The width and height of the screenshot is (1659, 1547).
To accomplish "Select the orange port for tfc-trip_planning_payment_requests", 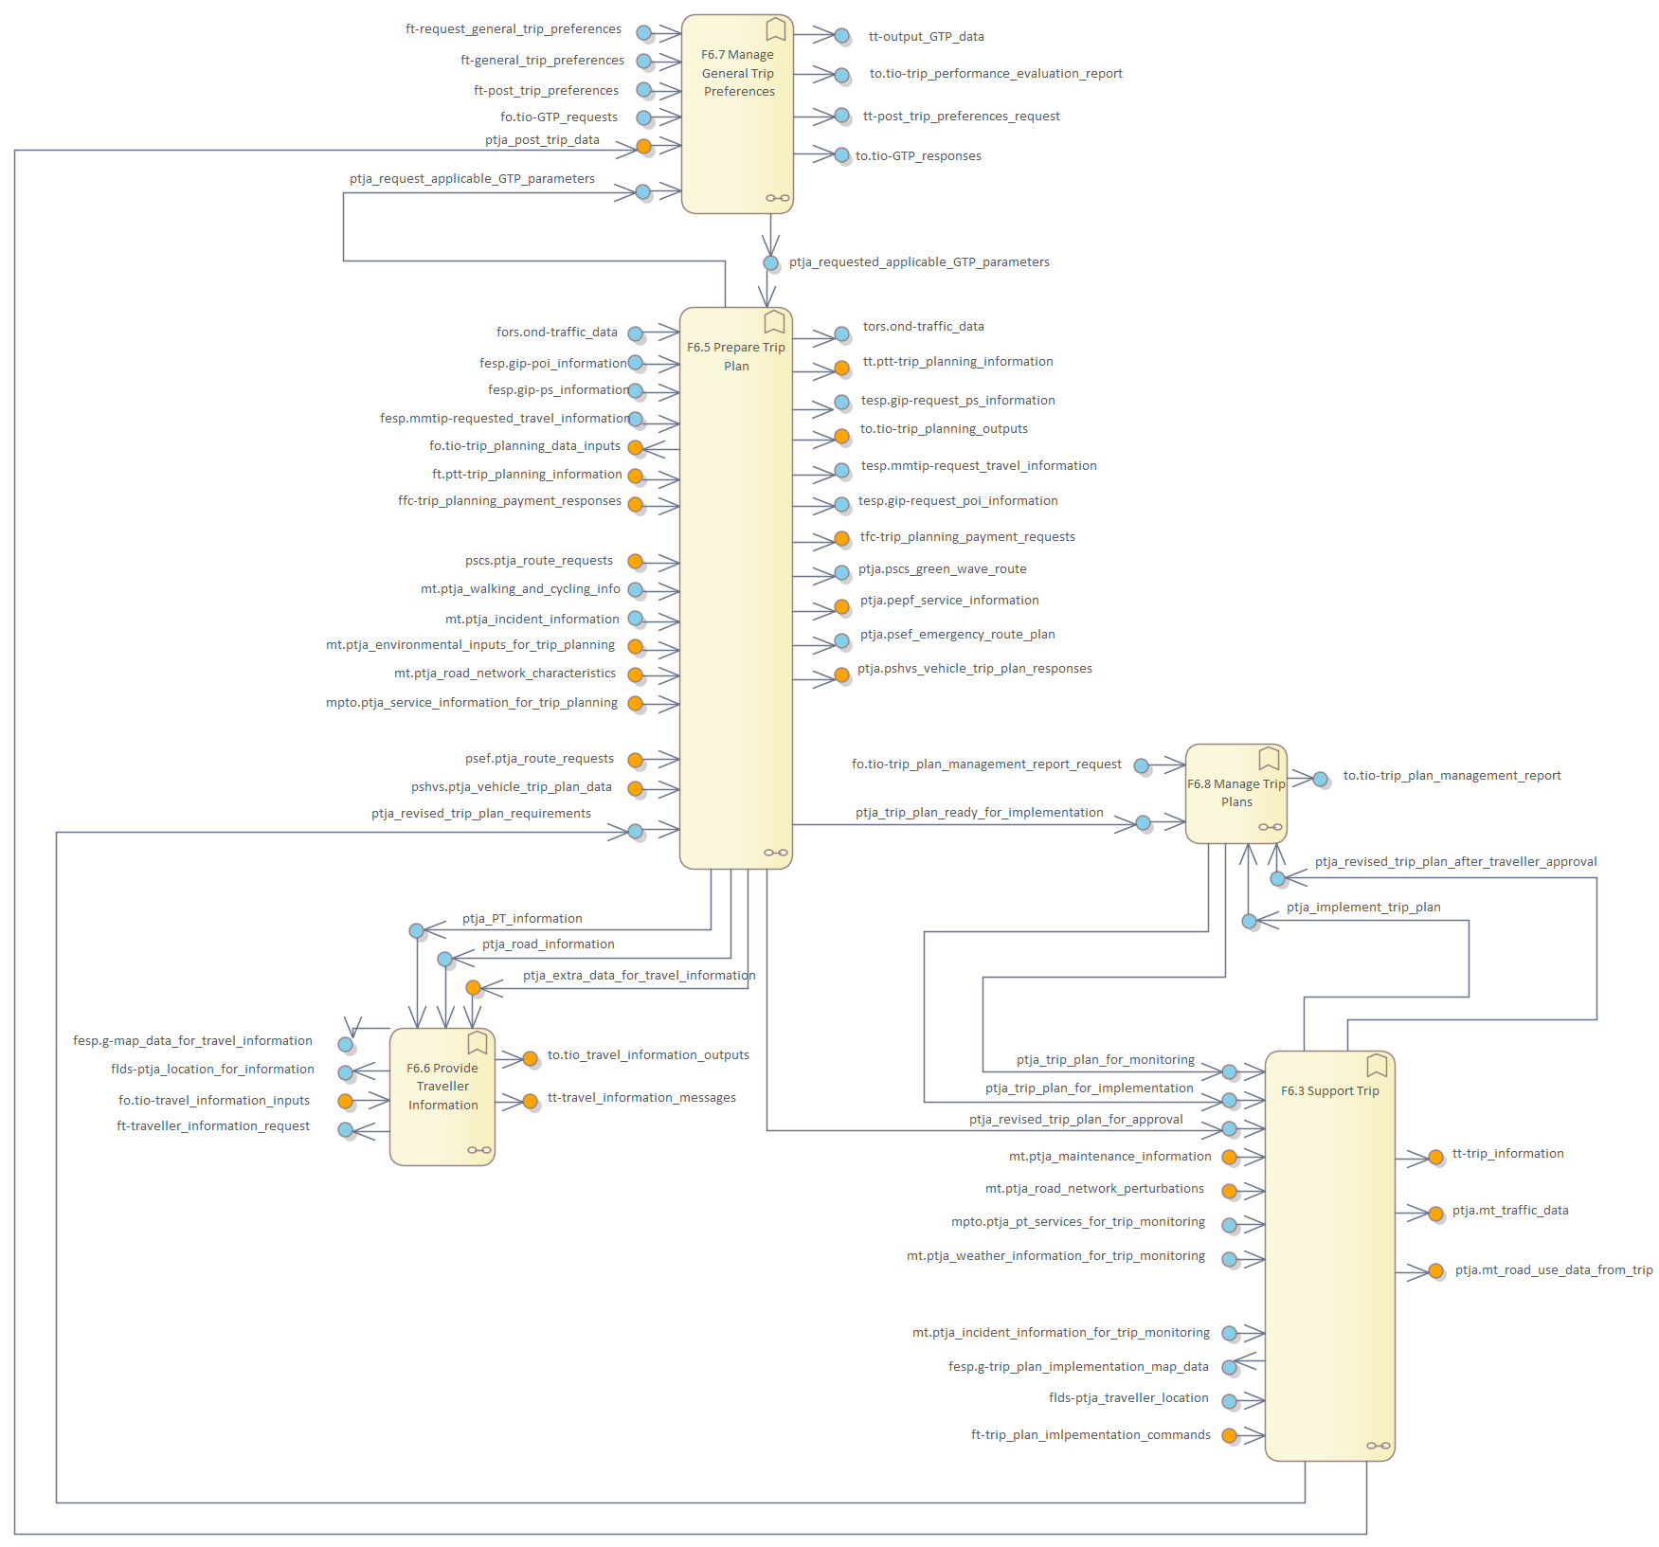I will click(841, 539).
